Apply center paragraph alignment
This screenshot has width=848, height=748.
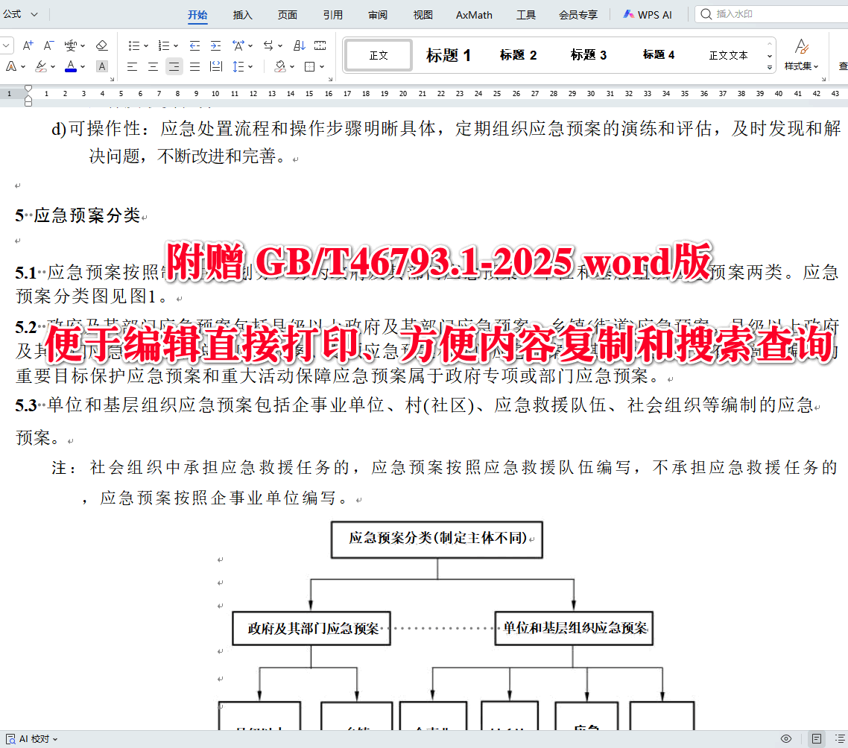[153, 66]
